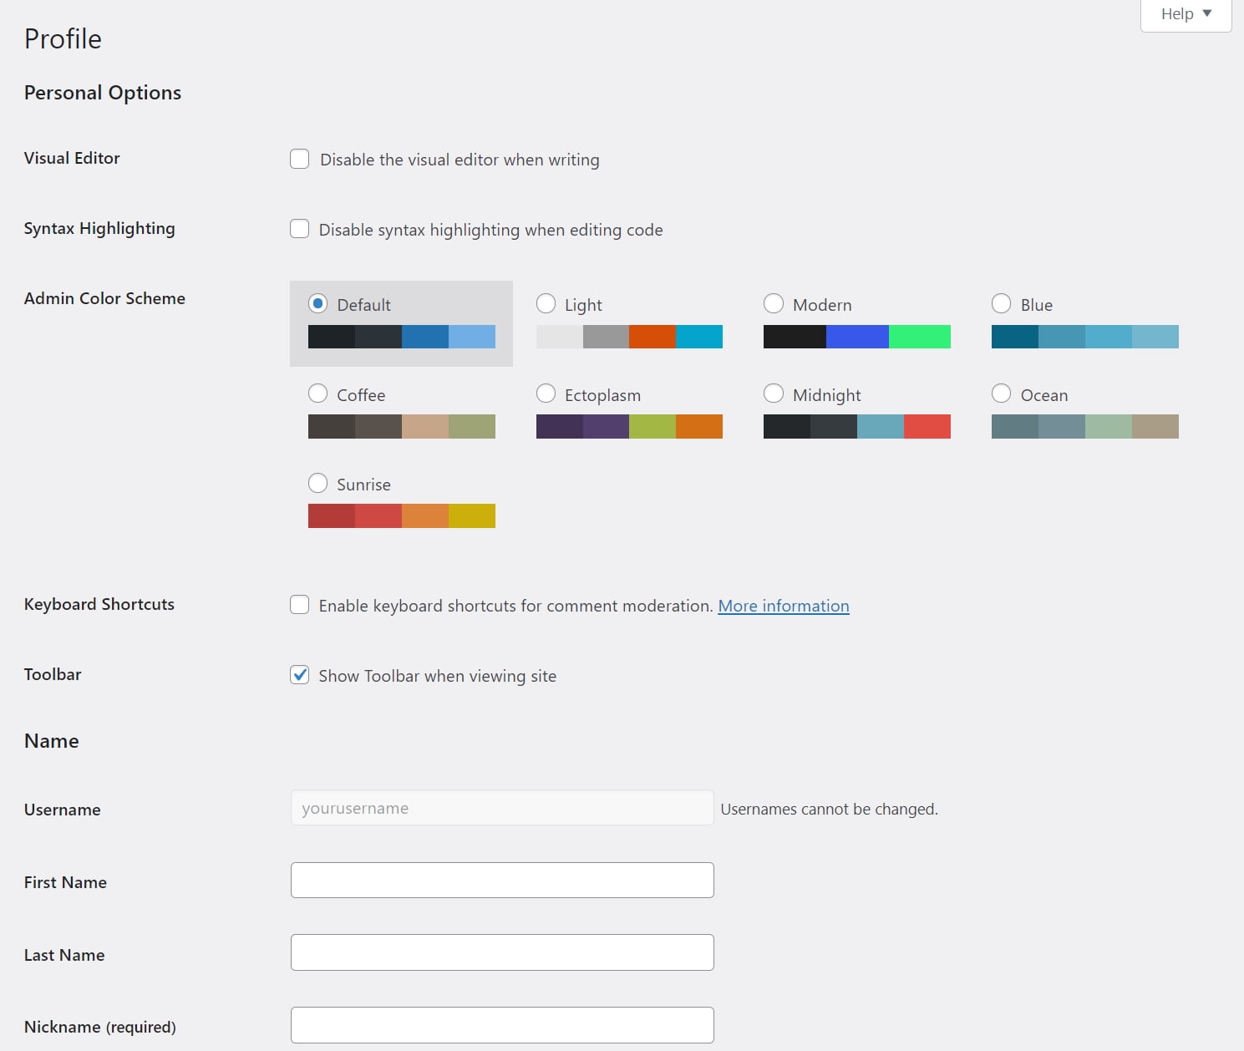The image size is (1244, 1051).
Task: Click the Blue scheme color palette
Action: (x=1085, y=337)
